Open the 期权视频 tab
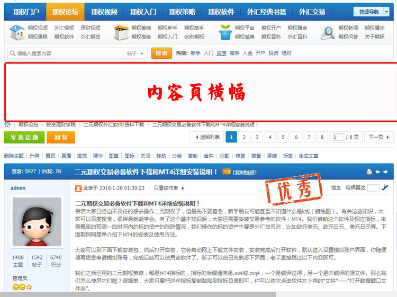This screenshot has height=297, width=397. click(104, 12)
